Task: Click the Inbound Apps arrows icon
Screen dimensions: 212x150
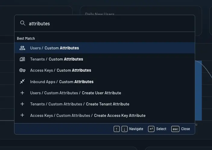Action: (x=22, y=81)
